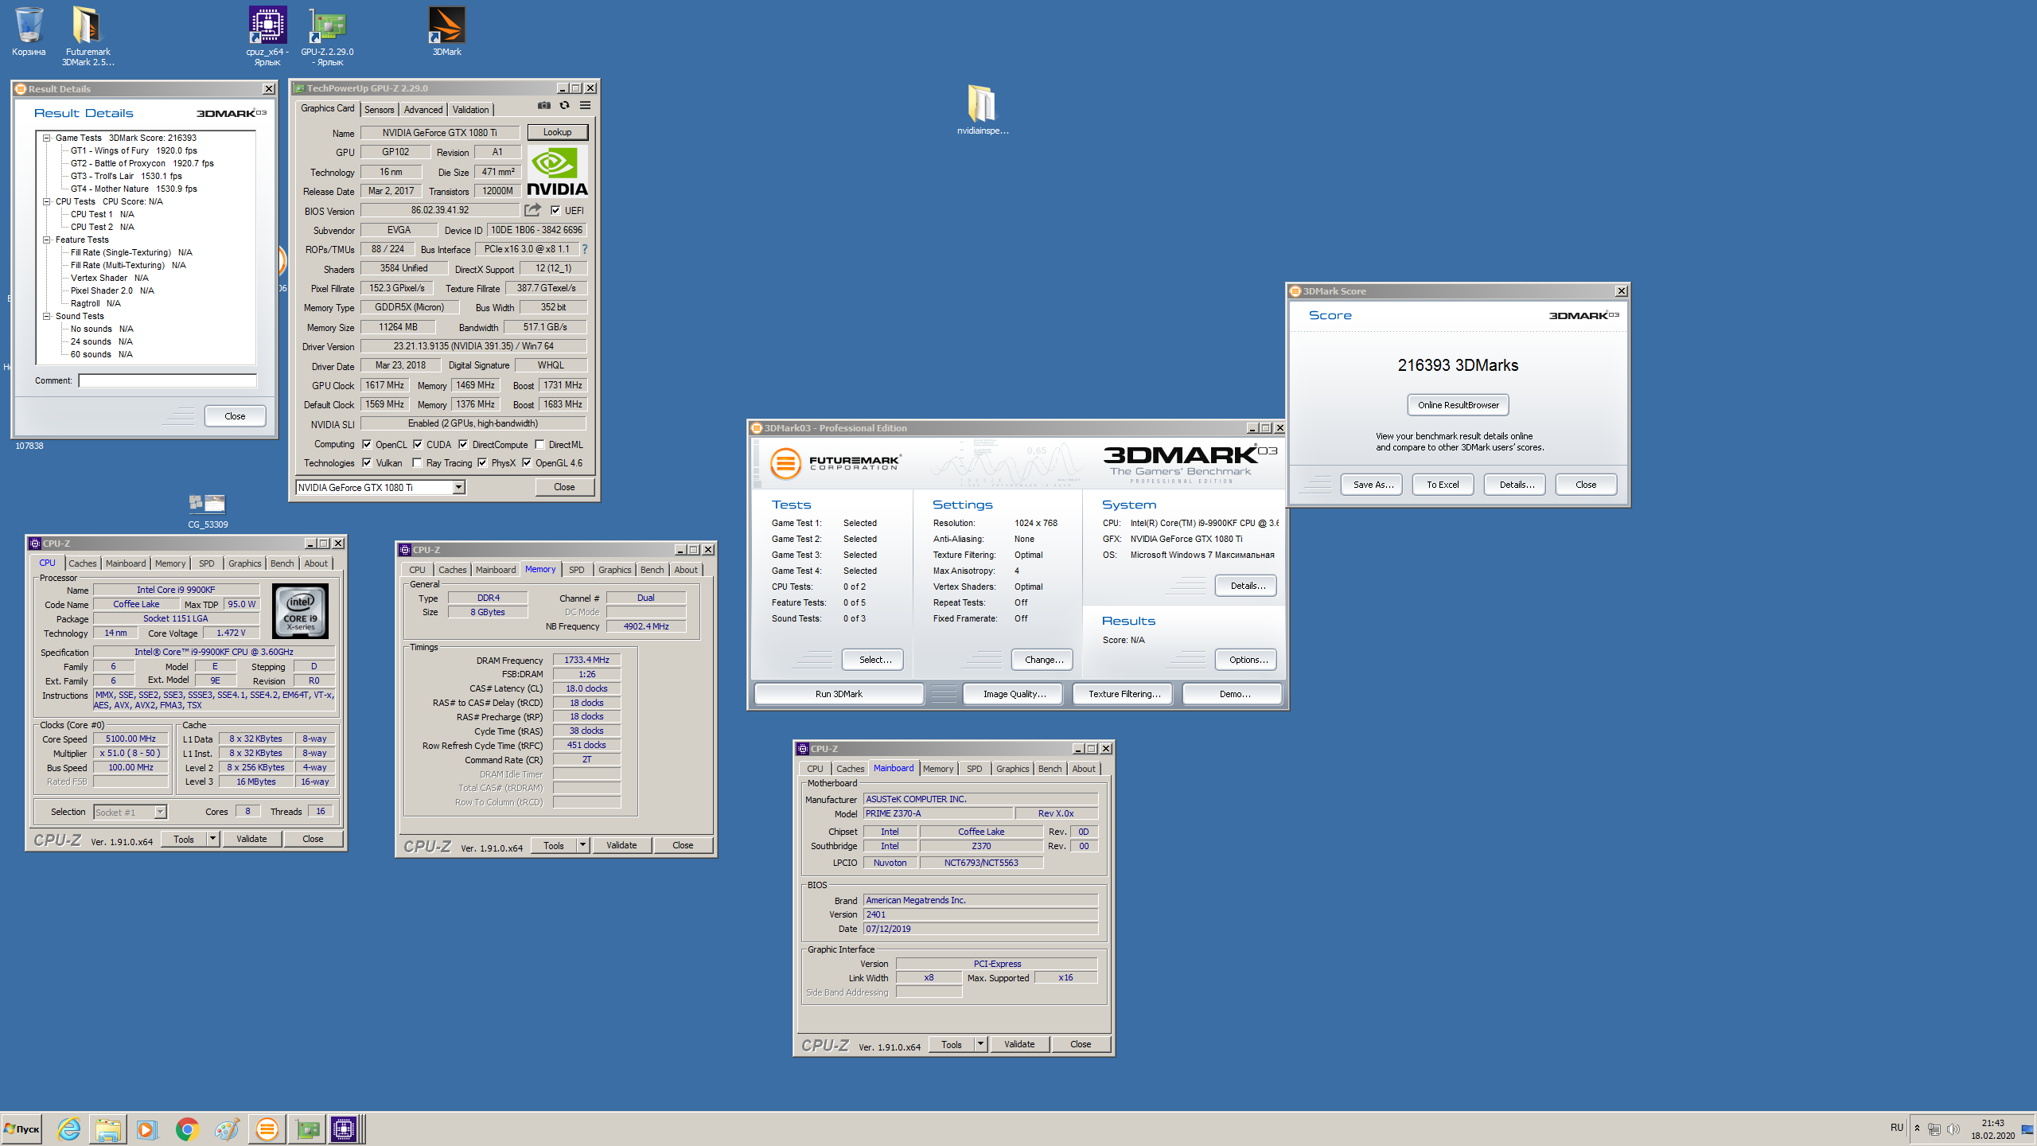2037x1146 pixels.
Task: Click the Run 3DMark button
Action: pos(839,694)
